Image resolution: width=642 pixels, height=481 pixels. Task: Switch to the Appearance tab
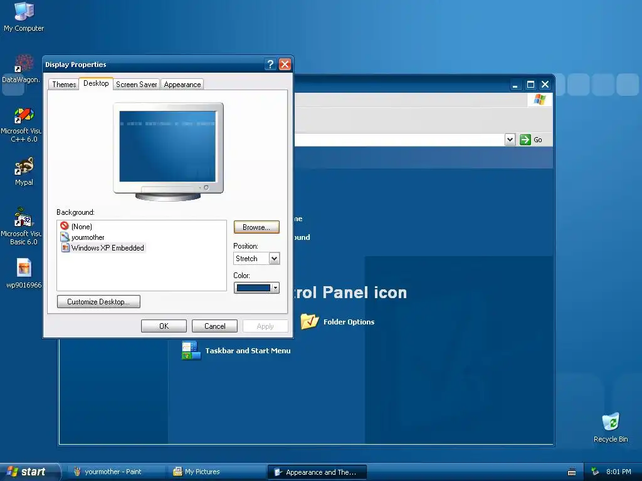[x=182, y=85]
